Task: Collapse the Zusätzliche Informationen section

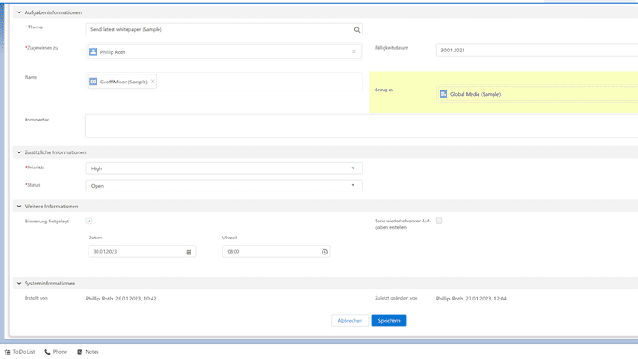Action: tap(19, 152)
